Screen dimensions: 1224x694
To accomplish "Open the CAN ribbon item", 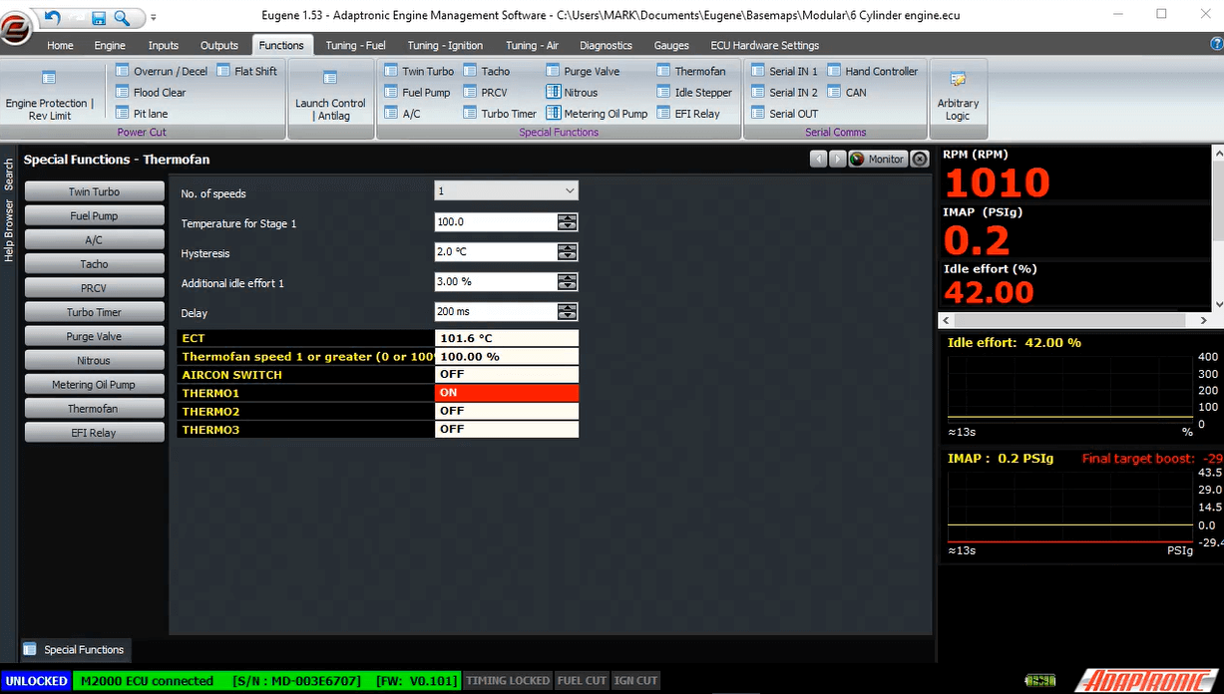I will pyautogui.click(x=847, y=92).
